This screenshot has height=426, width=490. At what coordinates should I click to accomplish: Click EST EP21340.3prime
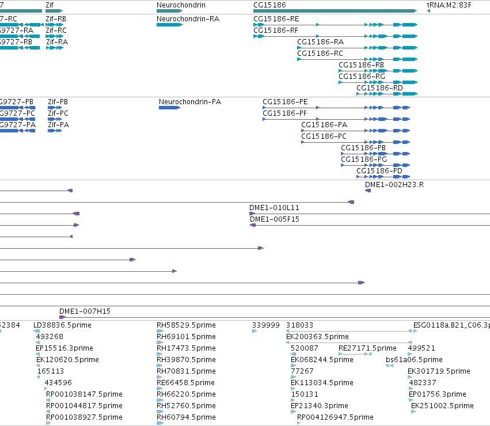pyautogui.click(x=320, y=406)
